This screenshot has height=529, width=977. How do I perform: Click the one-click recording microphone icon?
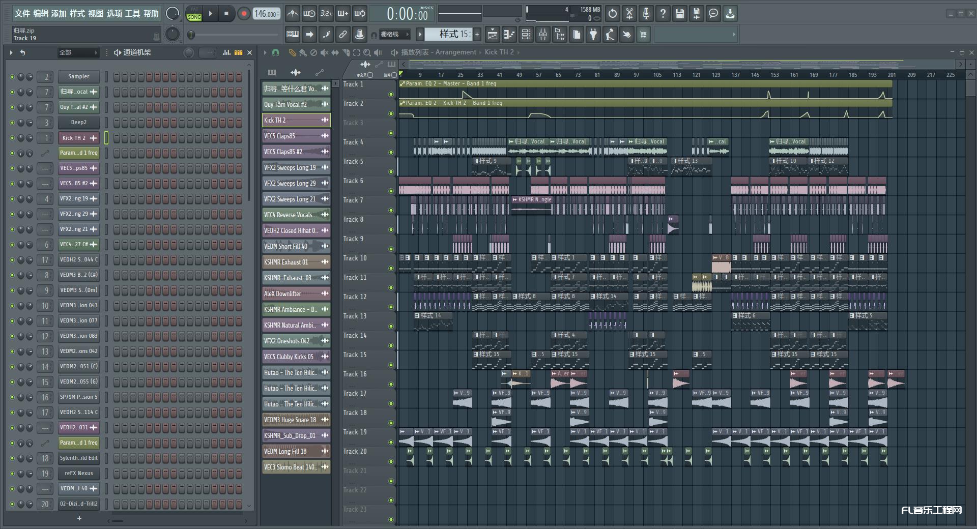tap(646, 14)
